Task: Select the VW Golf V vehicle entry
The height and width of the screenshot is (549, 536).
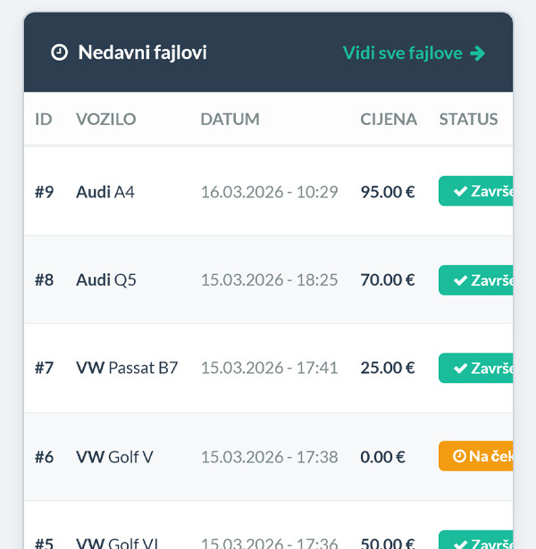Action: click(x=114, y=456)
